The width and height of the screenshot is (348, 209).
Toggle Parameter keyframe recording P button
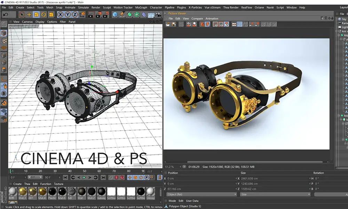pyautogui.click(x=147, y=177)
